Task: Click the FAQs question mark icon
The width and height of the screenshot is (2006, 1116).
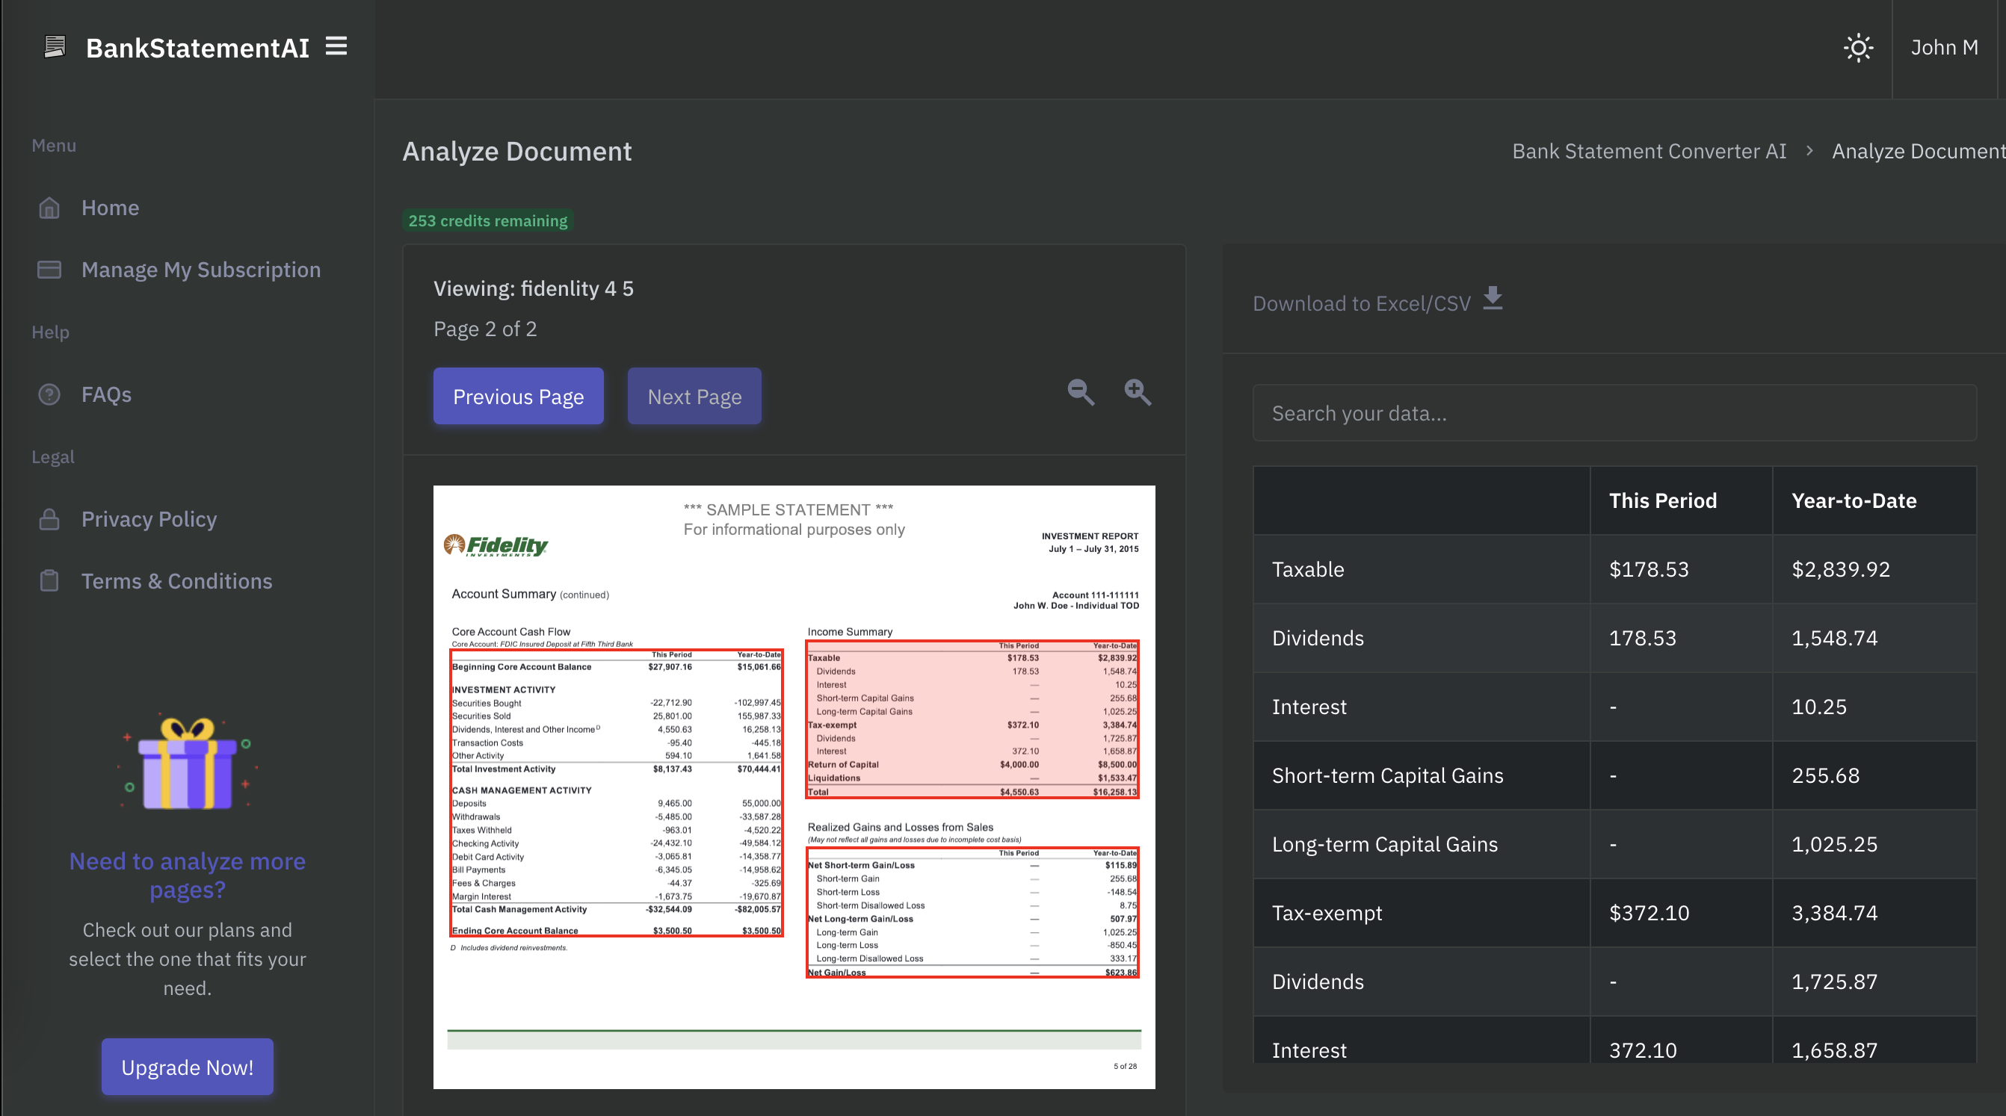Action: (x=49, y=394)
